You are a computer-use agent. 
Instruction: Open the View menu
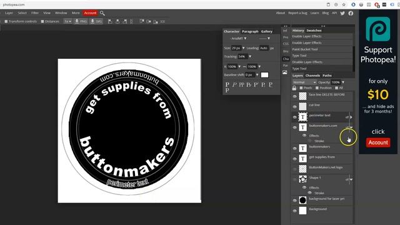tap(47, 13)
